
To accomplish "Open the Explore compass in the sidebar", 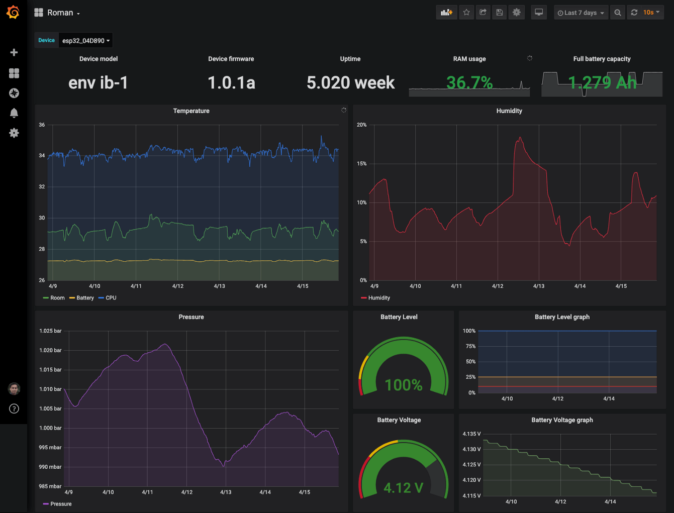I will 14,93.
